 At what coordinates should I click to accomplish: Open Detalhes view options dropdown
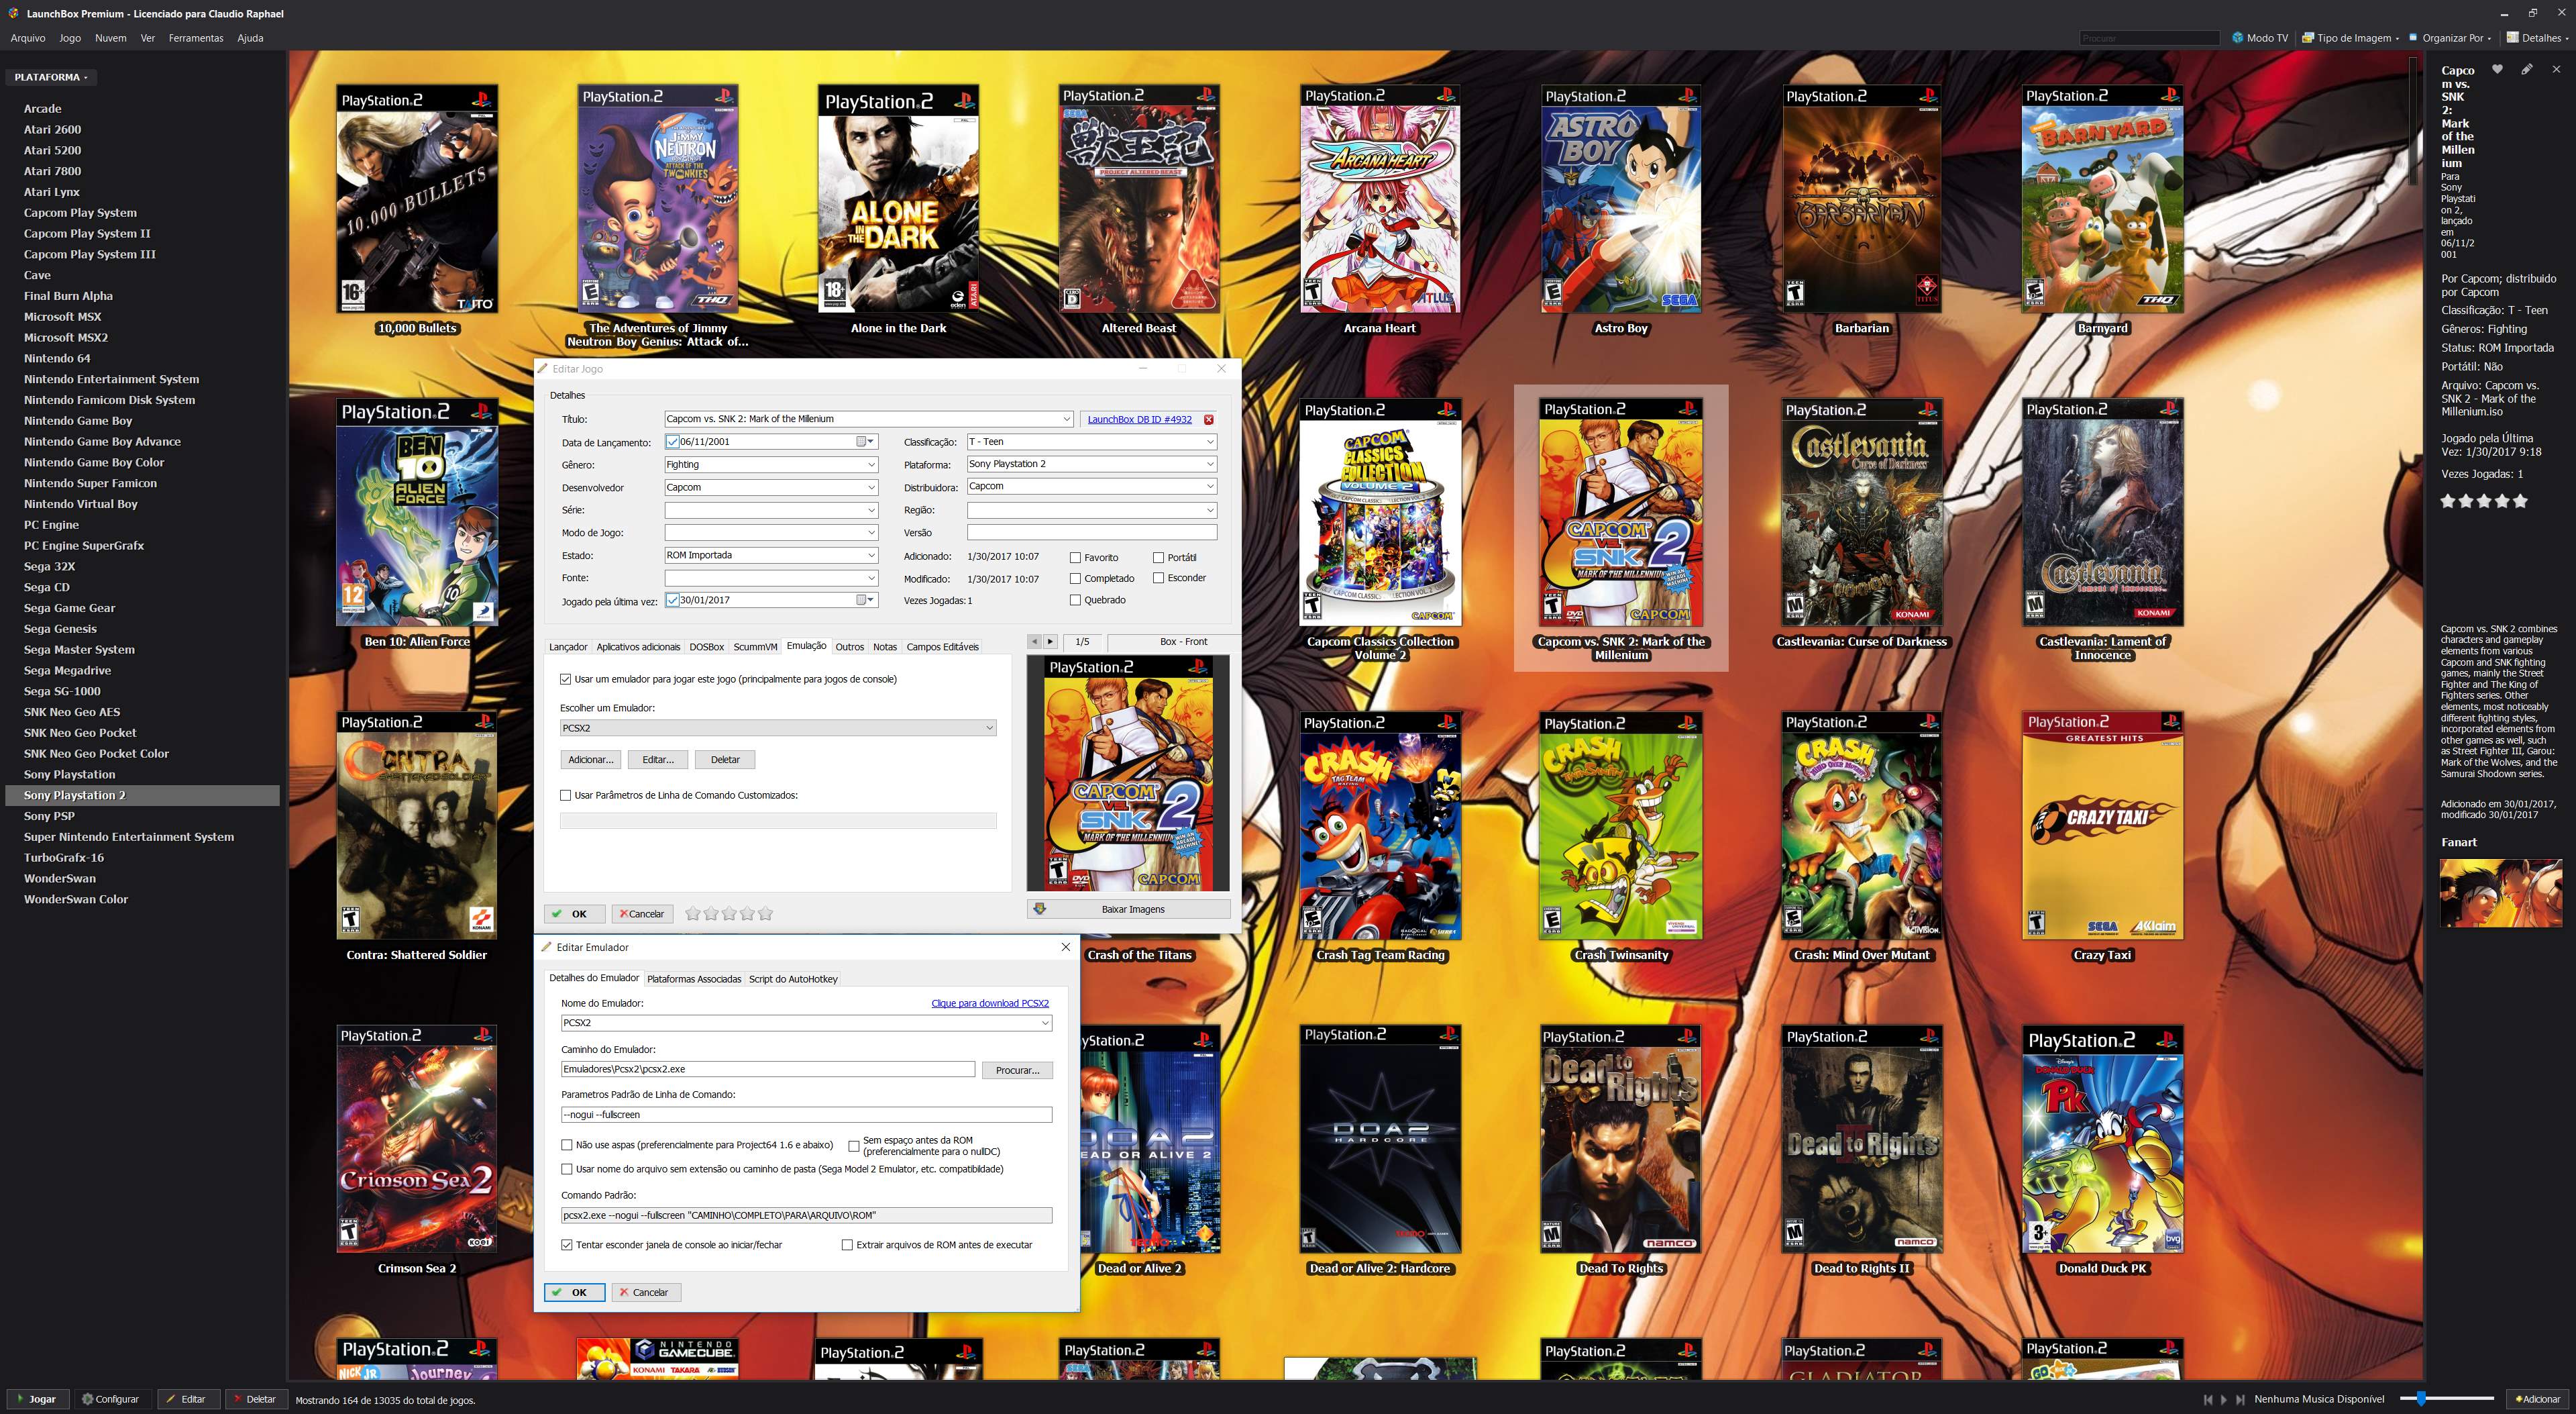[2538, 38]
